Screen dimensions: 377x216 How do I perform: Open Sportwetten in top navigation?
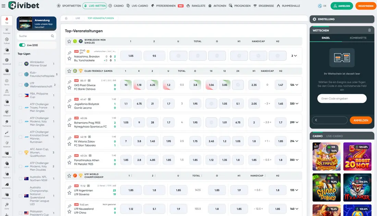pyautogui.click(x=69, y=6)
